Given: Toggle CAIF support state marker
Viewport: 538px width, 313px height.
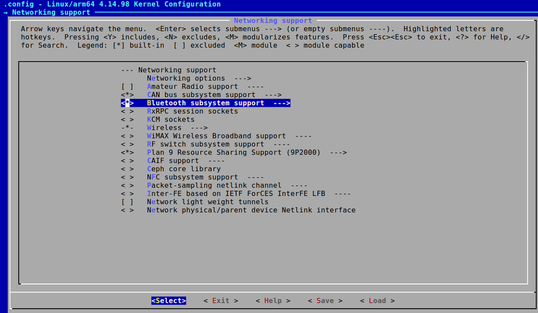Looking at the screenshot, I should pyautogui.click(x=127, y=161).
